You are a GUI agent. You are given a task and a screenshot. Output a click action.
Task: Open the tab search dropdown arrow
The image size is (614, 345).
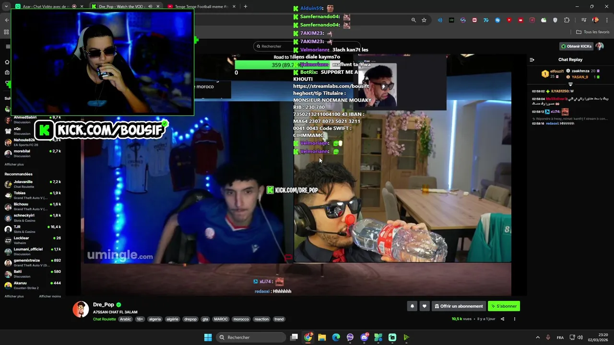[x=6, y=7]
